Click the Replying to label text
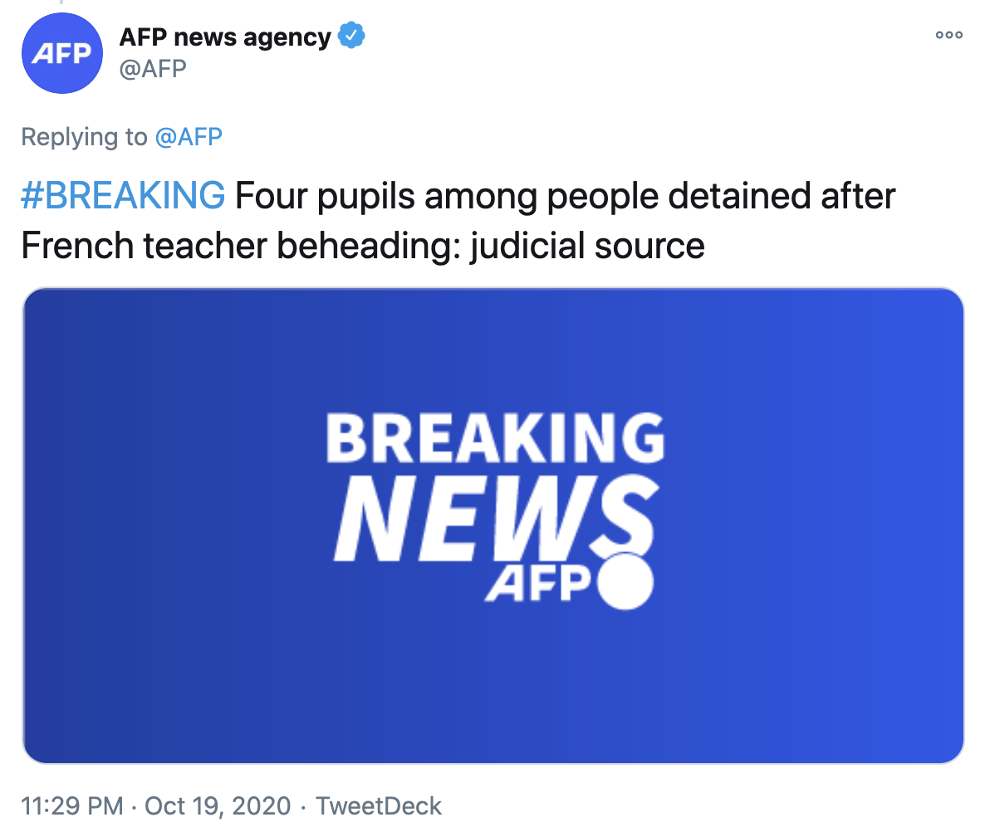Image resolution: width=990 pixels, height=827 pixels. coord(84,136)
